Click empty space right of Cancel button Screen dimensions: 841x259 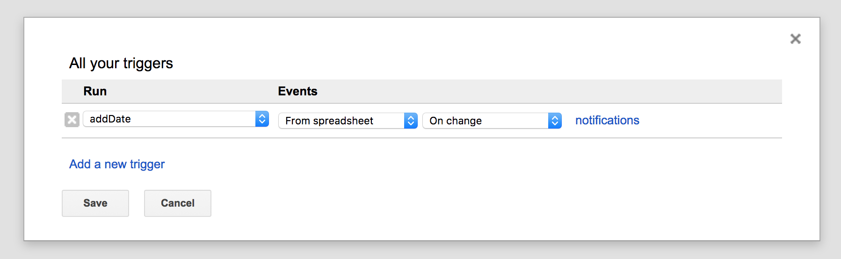(x=421, y=203)
